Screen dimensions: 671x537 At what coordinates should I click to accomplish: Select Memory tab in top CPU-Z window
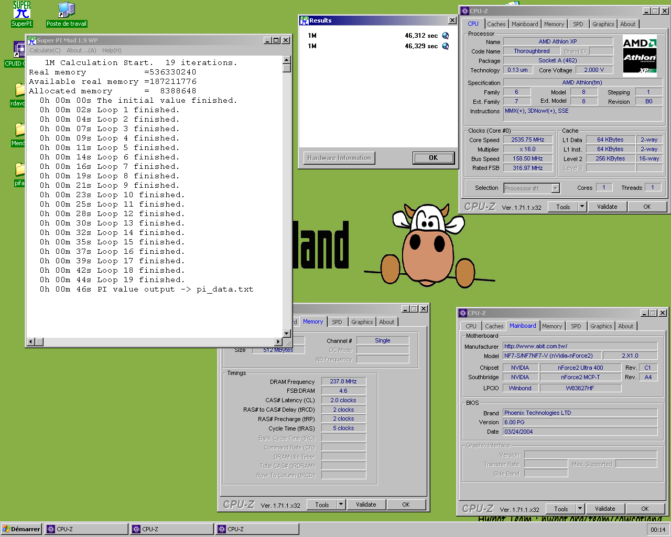(x=554, y=24)
